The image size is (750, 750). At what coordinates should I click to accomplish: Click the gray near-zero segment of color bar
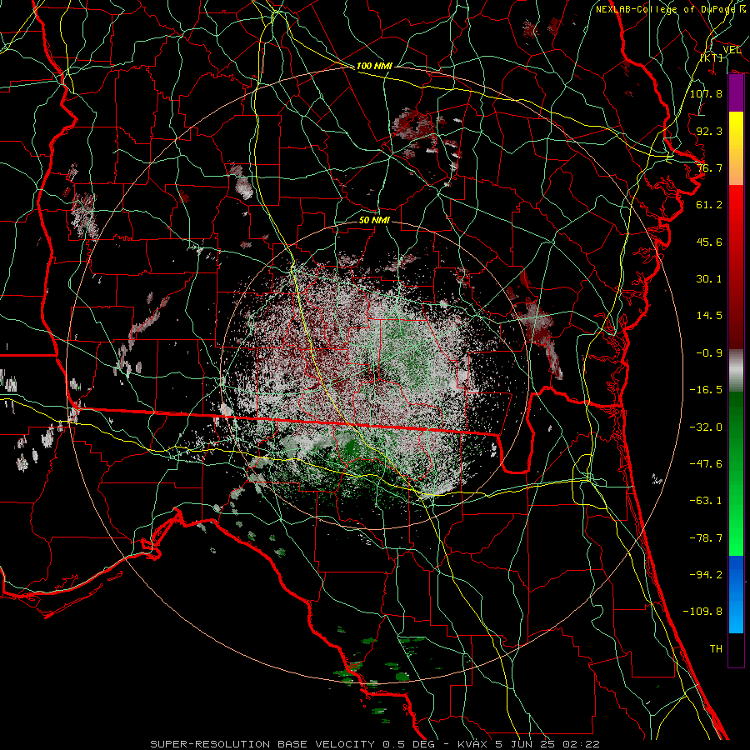736,368
